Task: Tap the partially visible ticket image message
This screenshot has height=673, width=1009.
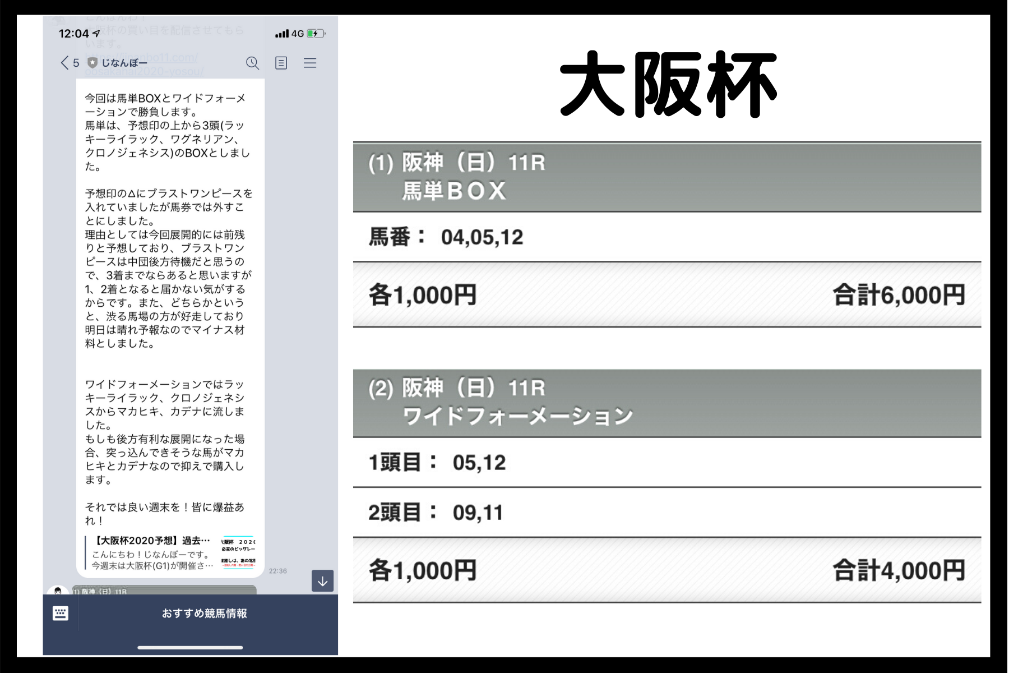Action: (x=164, y=590)
